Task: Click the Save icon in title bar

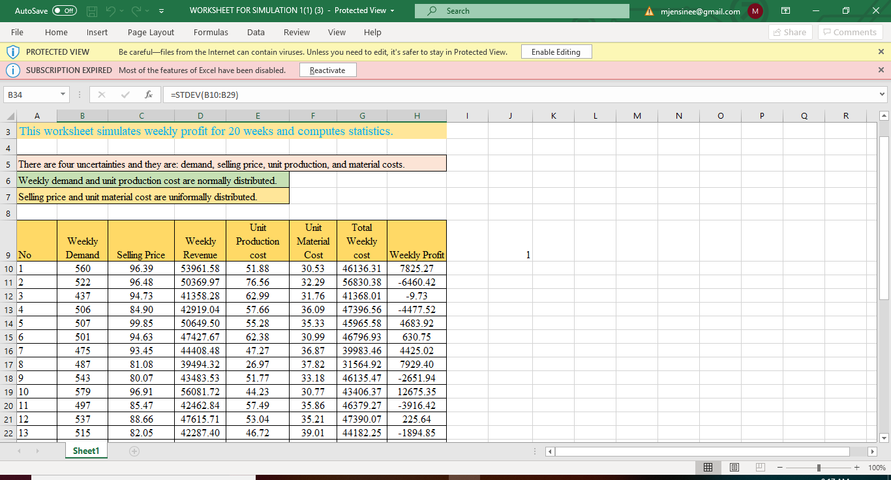Action: 92,11
